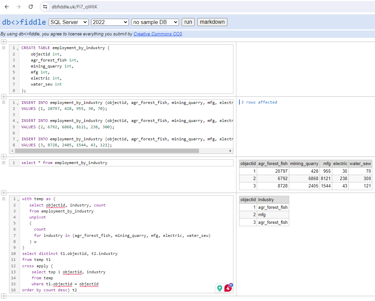Open the CREATE TABLE panel's hamburger menu
The height and width of the screenshot is (301, 375).
3,47
